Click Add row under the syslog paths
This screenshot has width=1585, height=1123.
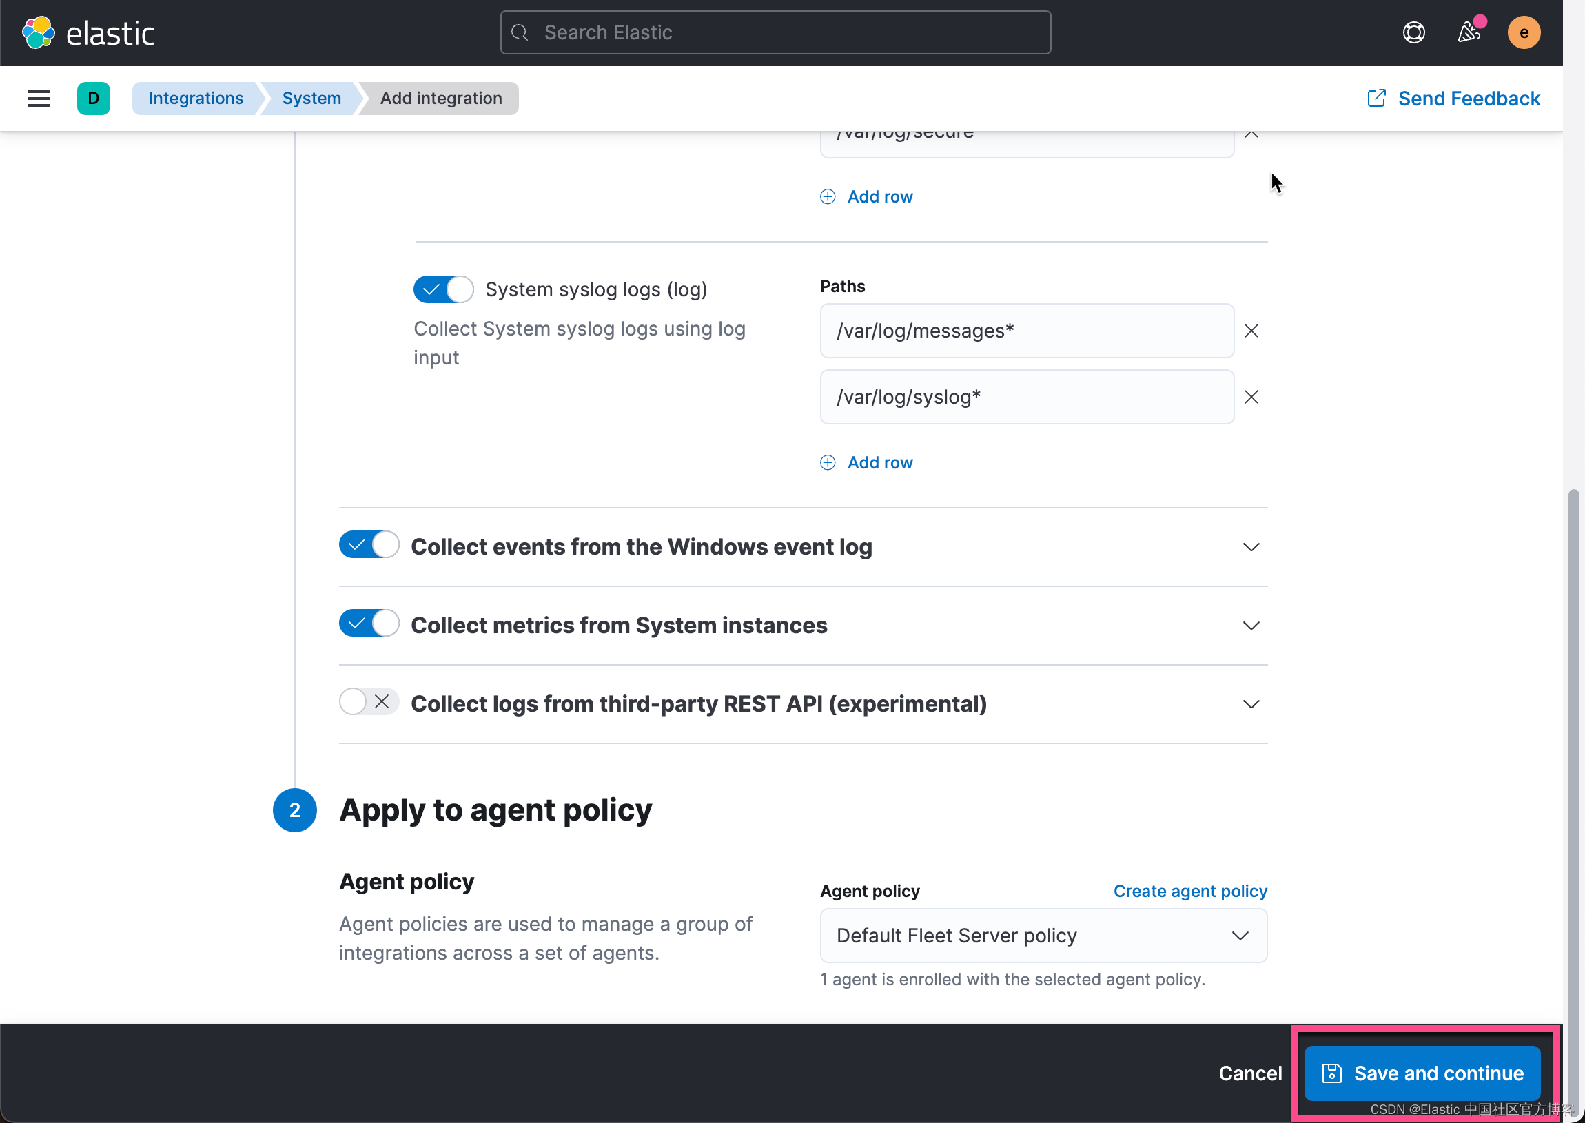click(866, 462)
